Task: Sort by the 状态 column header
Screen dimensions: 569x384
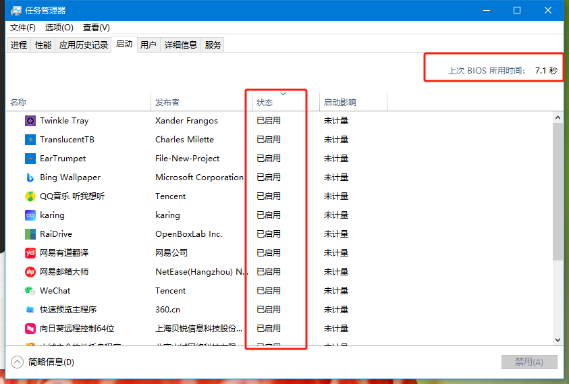Action: pyautogui.click(x=286, y=101)
